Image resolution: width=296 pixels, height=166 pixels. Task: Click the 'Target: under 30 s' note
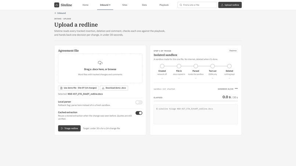(x=101, y=128)
